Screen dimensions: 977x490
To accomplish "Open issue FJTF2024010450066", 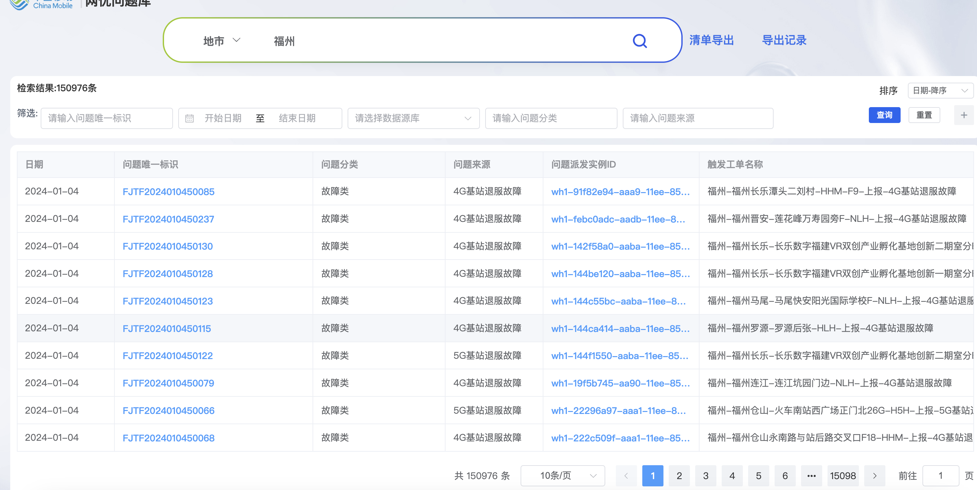I will (x=168, y=411).
